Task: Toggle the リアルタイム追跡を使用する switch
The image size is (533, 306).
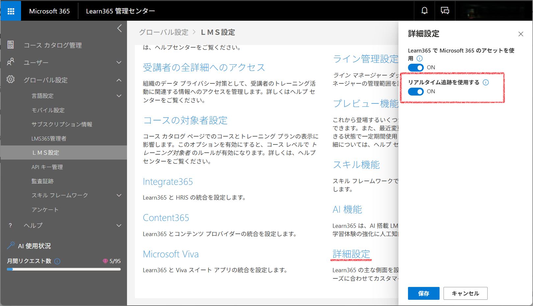Action: 416,92
